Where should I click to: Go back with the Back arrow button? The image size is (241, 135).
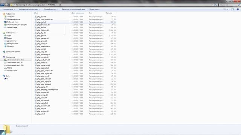coord(2,5)
